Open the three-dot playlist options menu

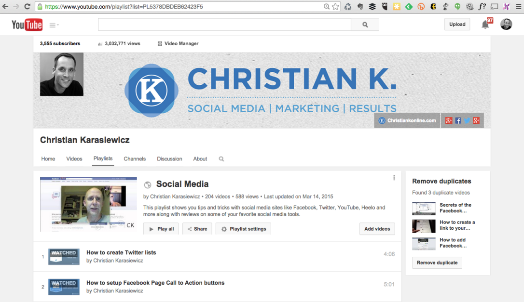click(394, 178)
